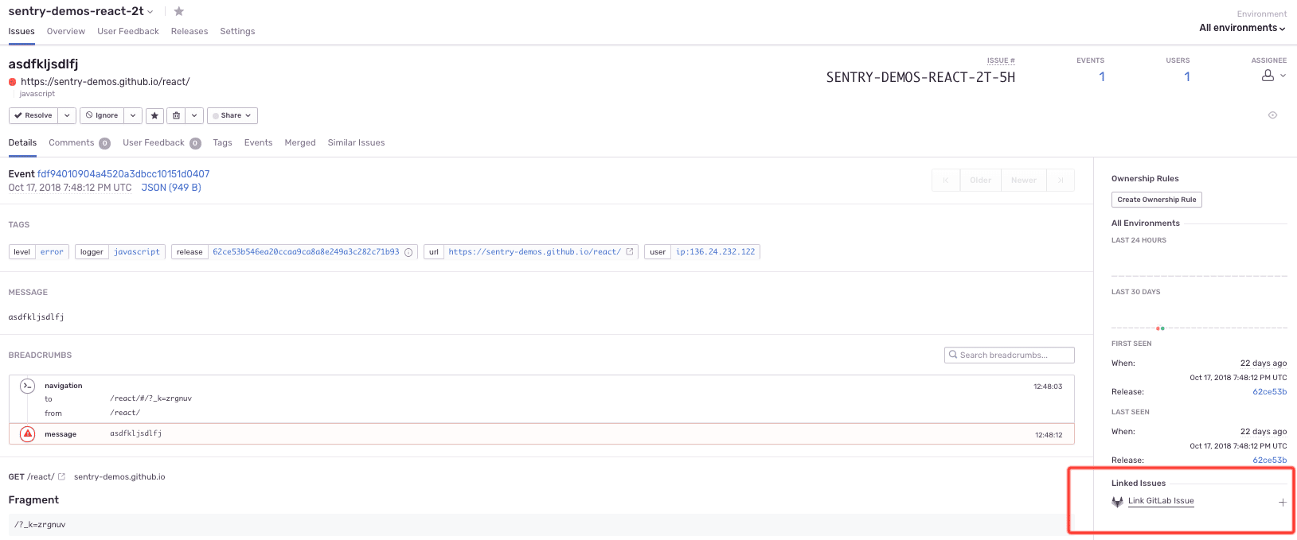1297x540 pixels.
Task: Open the Releases tab
Action: (189, 32)
